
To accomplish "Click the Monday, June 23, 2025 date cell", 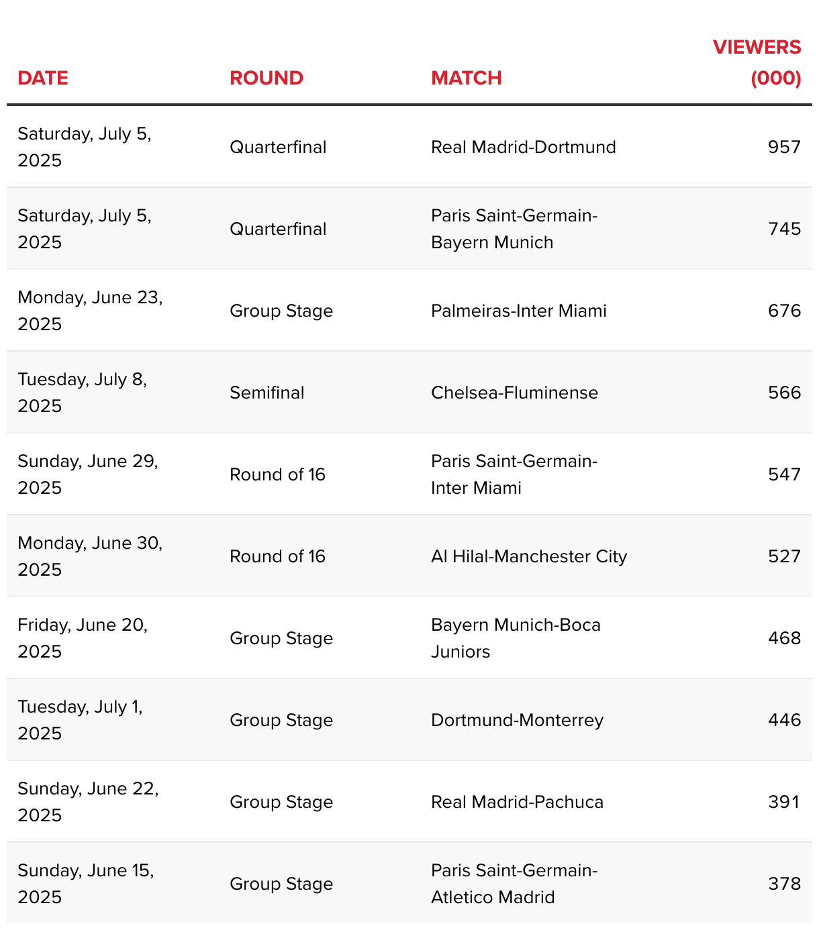I will 90,311.
